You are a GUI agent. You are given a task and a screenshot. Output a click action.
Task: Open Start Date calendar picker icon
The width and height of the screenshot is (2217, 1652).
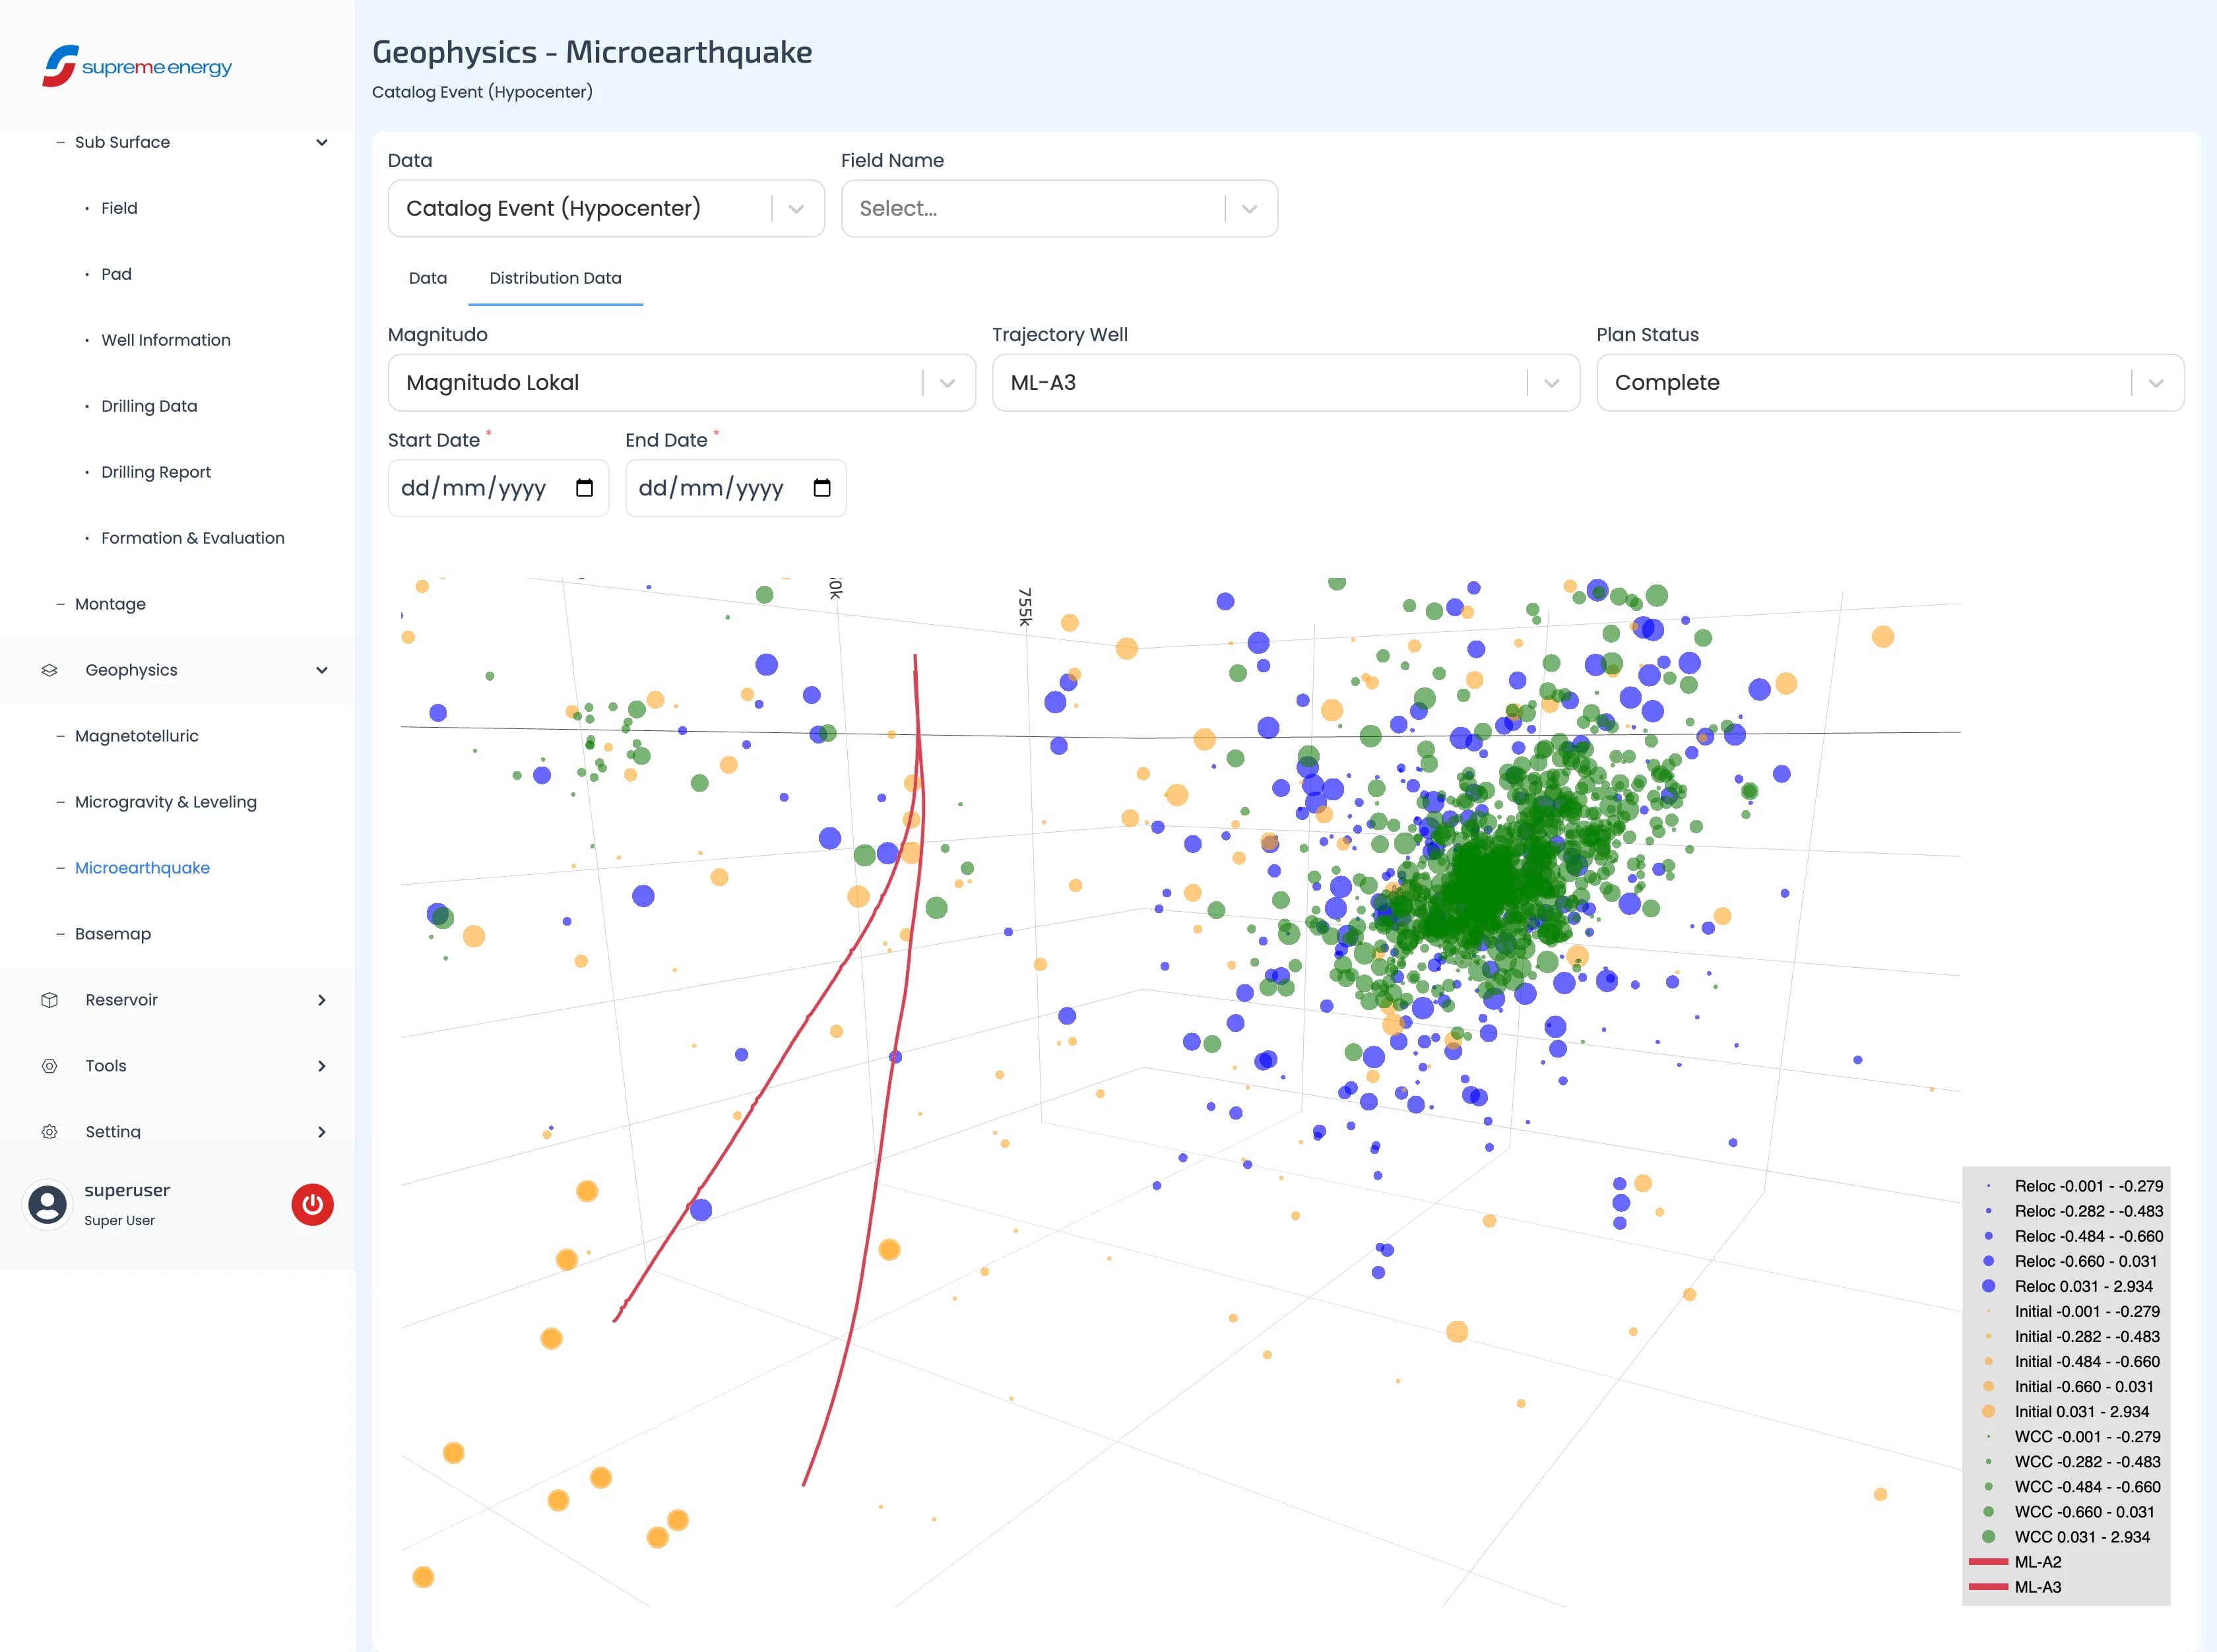click(584, 488)
